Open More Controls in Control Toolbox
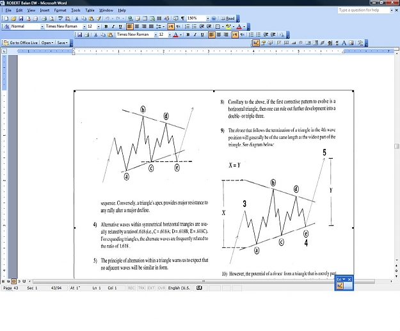The image size is (400, 331). tap(360, 43)
